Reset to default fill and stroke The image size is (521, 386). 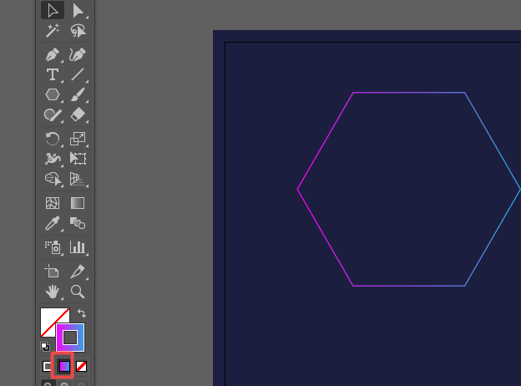coord(45,347)
